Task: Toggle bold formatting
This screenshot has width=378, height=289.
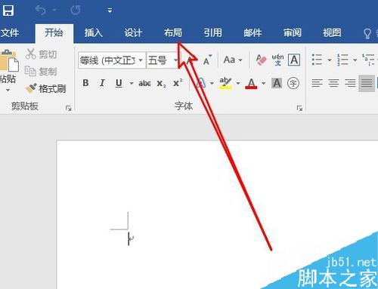Action: click(85, 83)
